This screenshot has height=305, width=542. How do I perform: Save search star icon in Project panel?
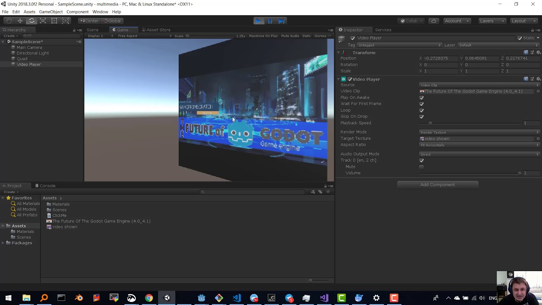pyautogui.click(x=328, y=192)
